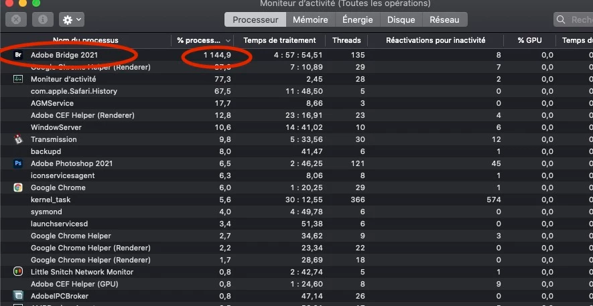Select the AGMService process
Screen dimensions: 593x306
point(52,103)
